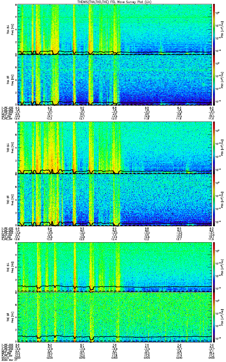Click the THA B-perpendicular spectrogram panel
Viewport: 226px width, 362px height.
tap(115, 29)
